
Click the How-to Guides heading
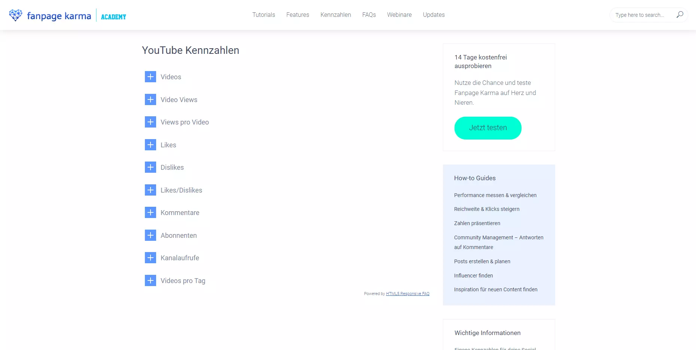475,178
